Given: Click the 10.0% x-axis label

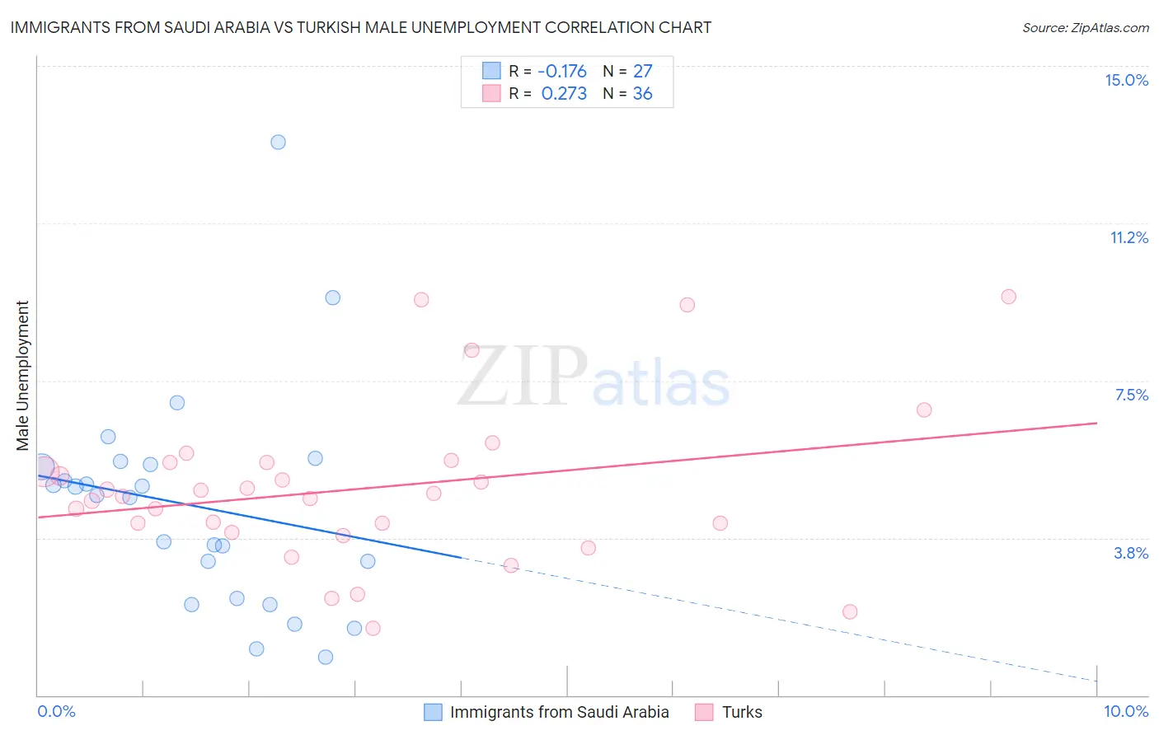Looking at the screenshot, I should point(1126,711).
